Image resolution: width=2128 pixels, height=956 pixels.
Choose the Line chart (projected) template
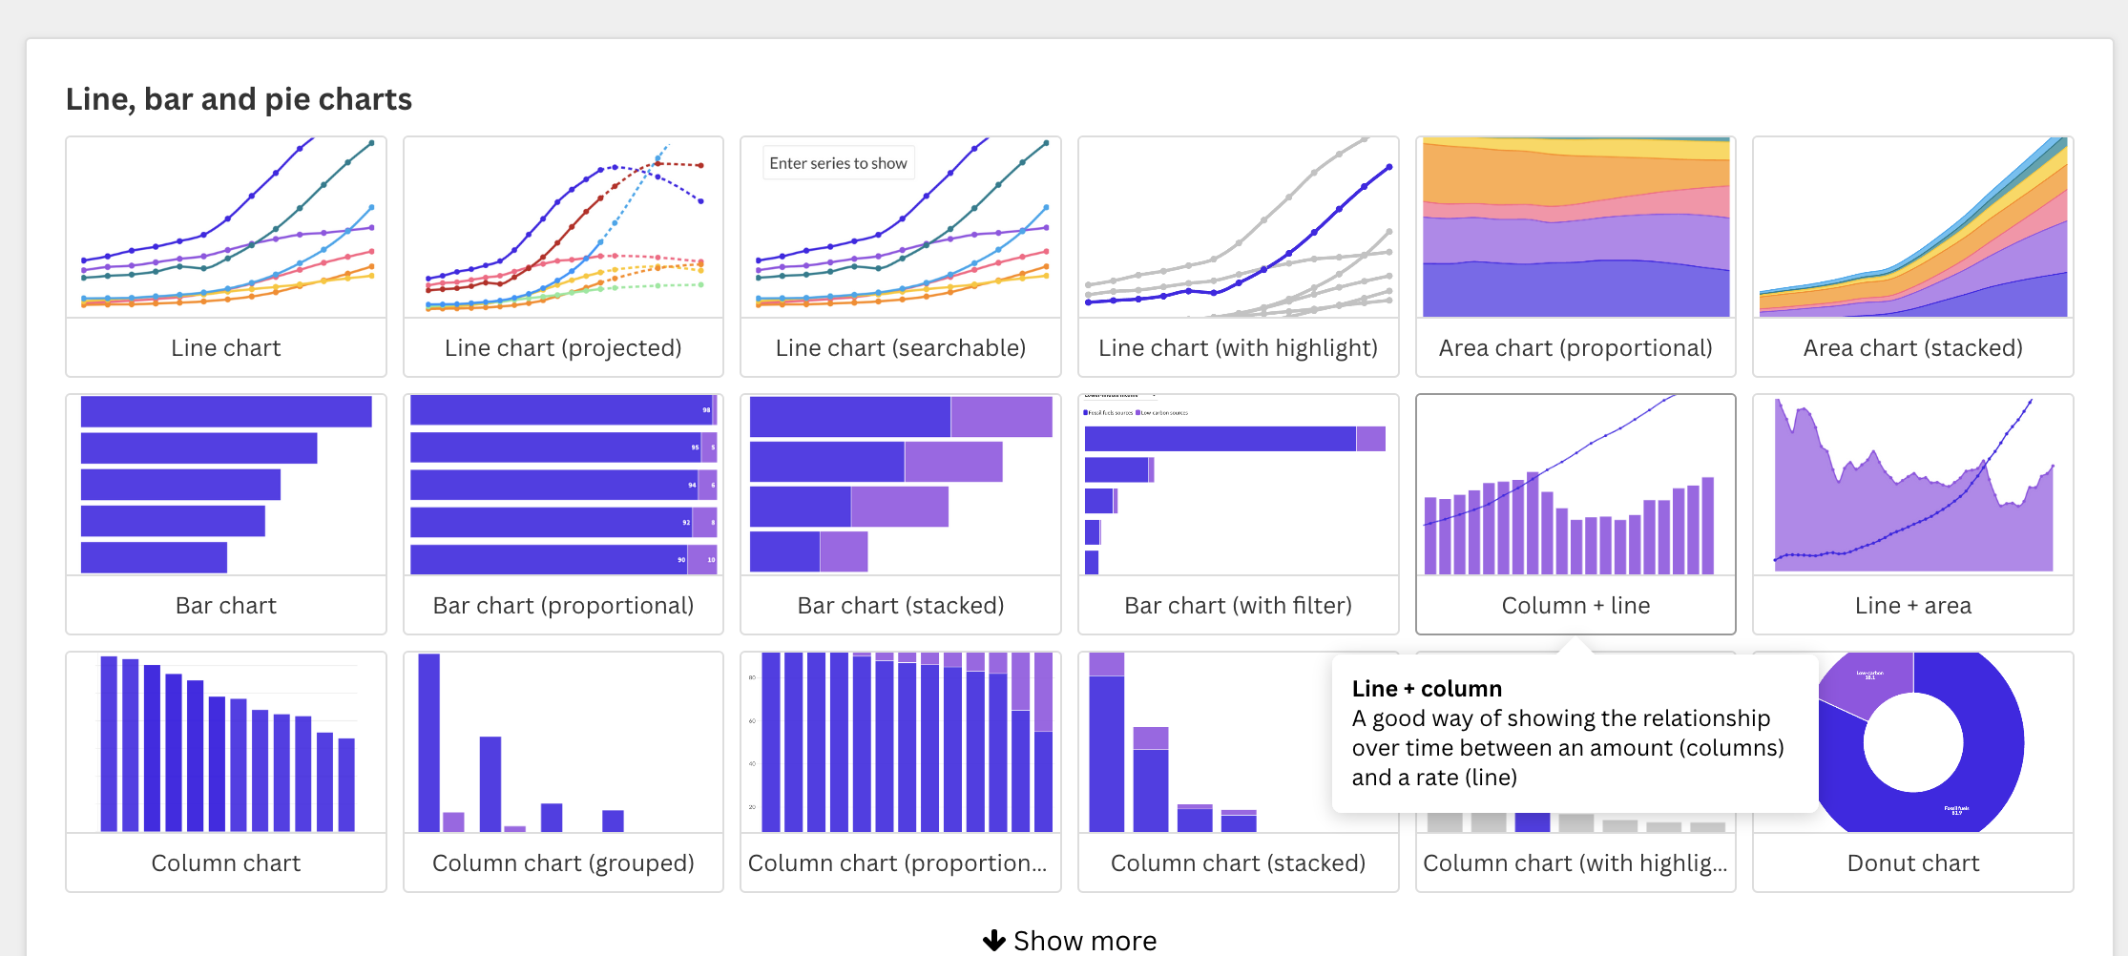coord(563,256)
